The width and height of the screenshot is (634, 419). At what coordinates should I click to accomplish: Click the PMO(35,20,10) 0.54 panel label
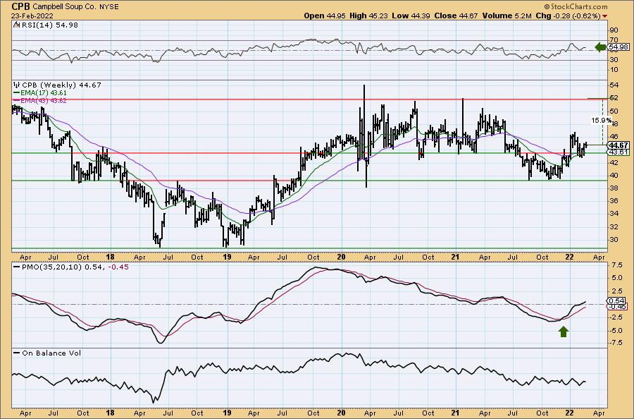(x=63, y=267)
